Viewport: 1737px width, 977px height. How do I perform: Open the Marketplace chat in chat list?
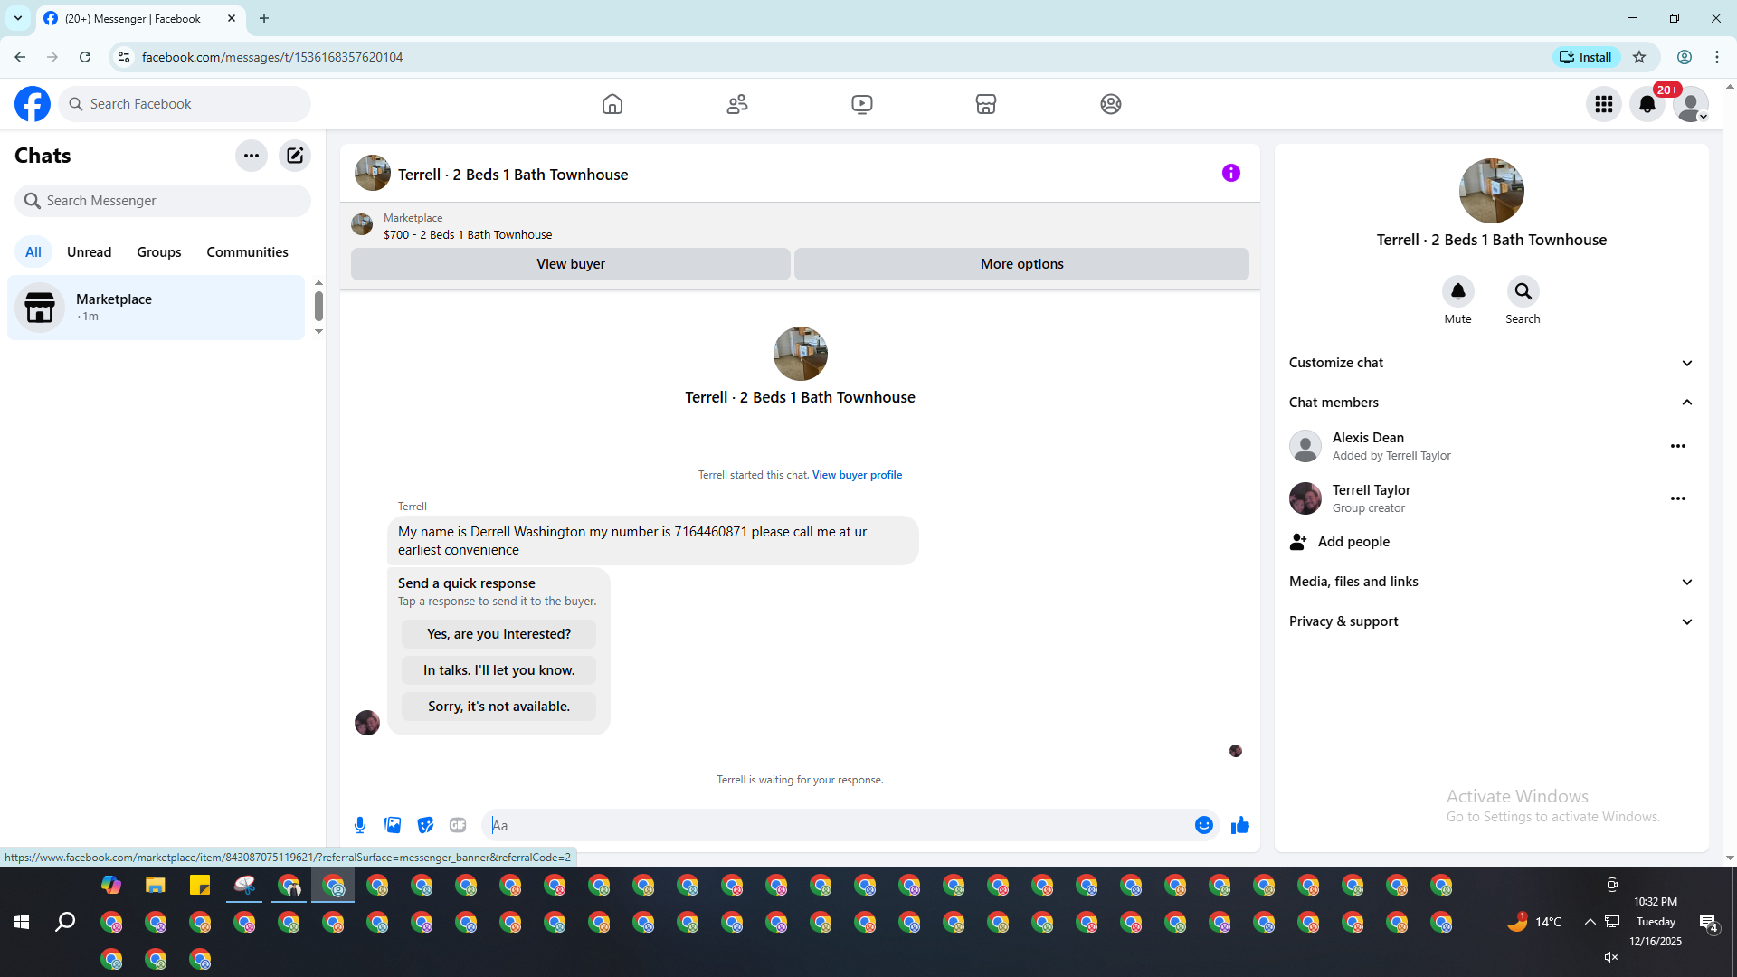157,308
